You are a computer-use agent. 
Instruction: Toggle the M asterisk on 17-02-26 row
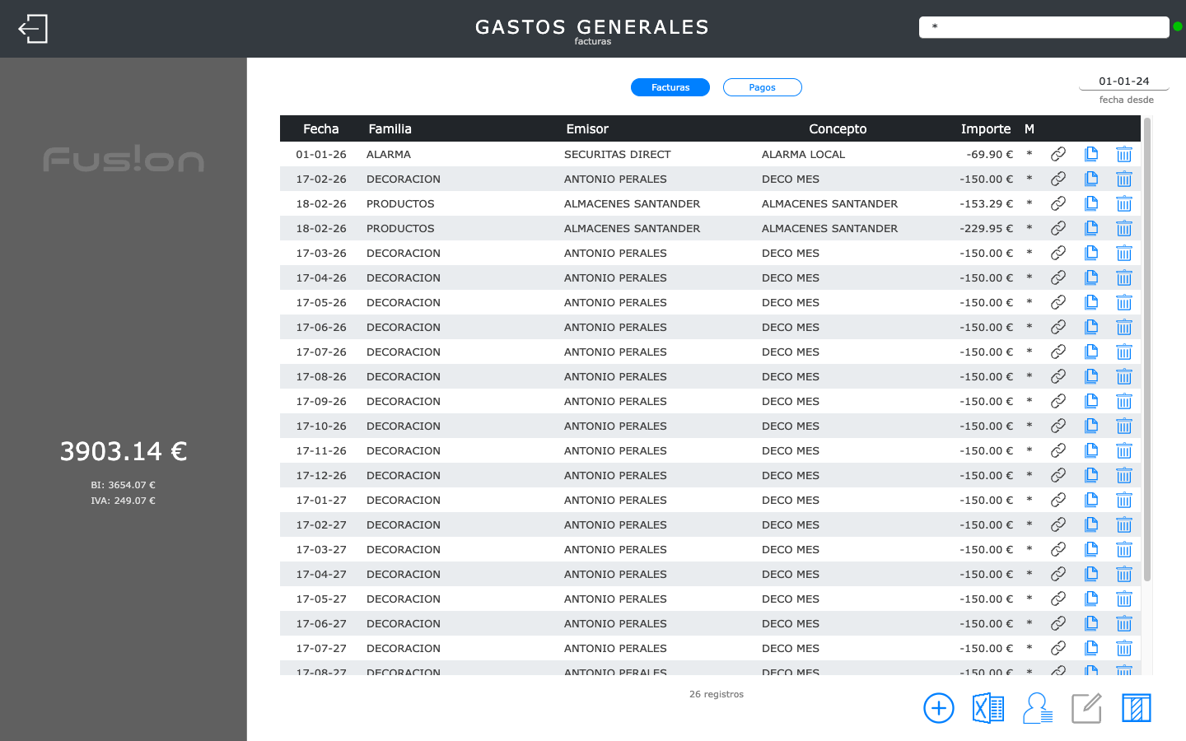[x=1030, y=179]
